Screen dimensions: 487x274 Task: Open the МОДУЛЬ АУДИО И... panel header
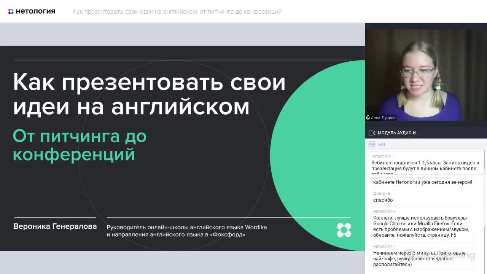coord(426,133)
